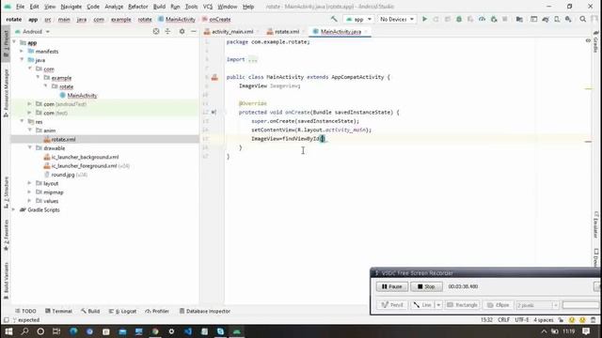
Task: Open the Logcat tool window
Action: point(122,311)
